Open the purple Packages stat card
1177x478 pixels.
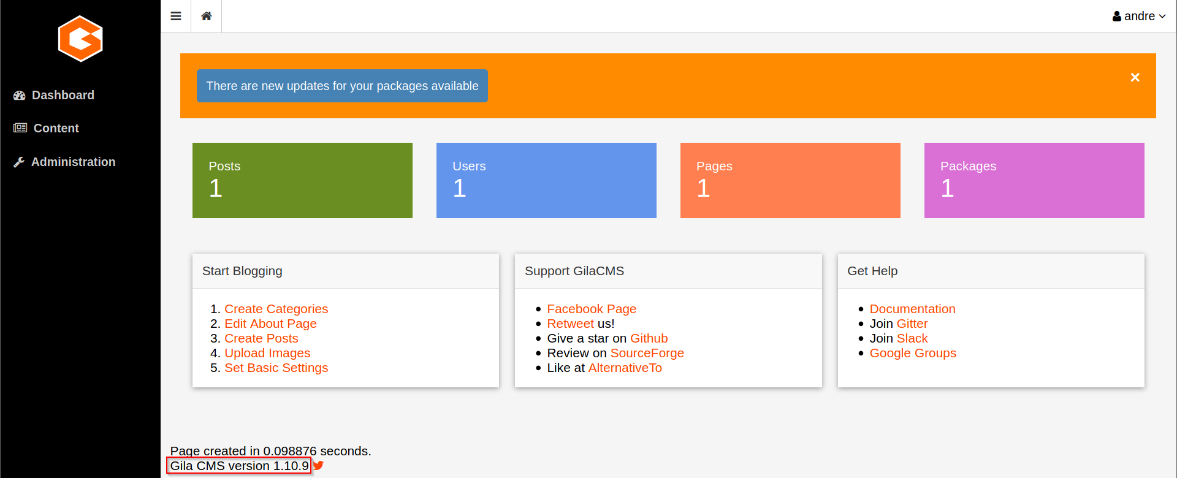1034,180
